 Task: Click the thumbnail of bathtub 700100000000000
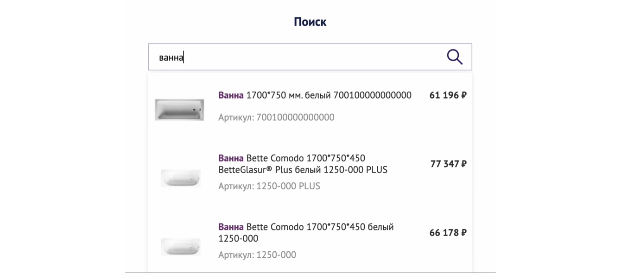(x=179, y=110)
